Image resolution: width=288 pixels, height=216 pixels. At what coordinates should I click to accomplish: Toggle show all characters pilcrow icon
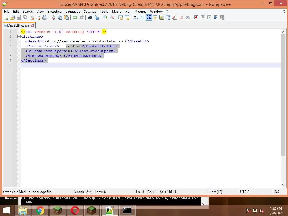pyautogui.click(x=142, y=17)
